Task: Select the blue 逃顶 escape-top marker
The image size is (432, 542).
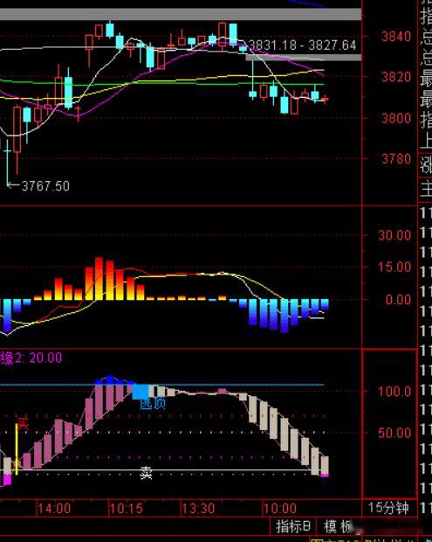Action: pyautogui.click(x=153, y=403)
